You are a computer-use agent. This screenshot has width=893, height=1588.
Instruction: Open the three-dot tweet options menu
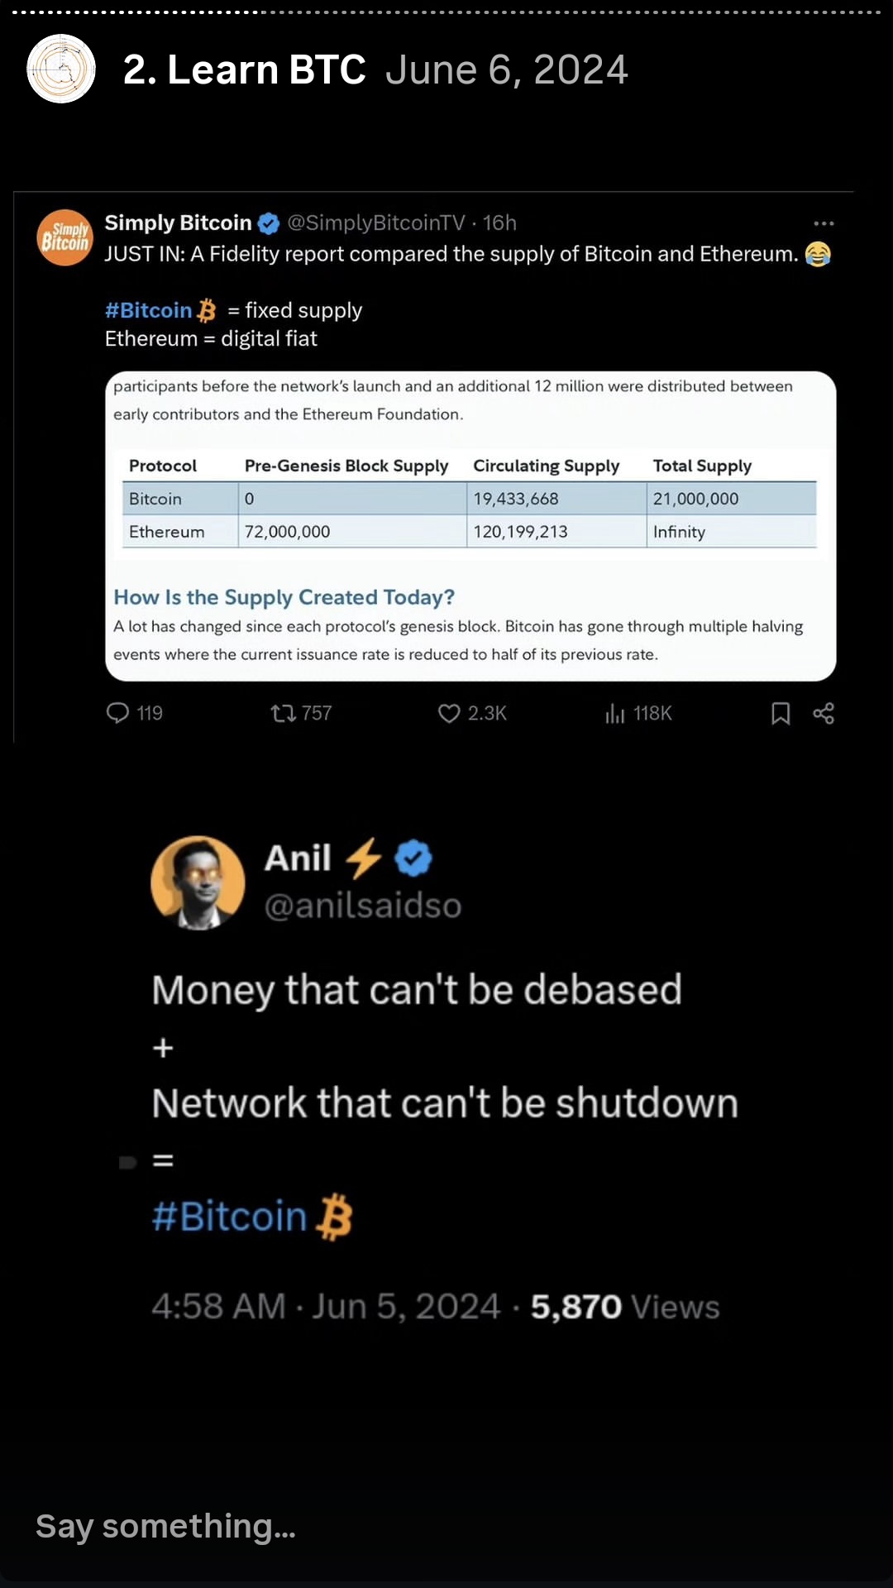824,223
